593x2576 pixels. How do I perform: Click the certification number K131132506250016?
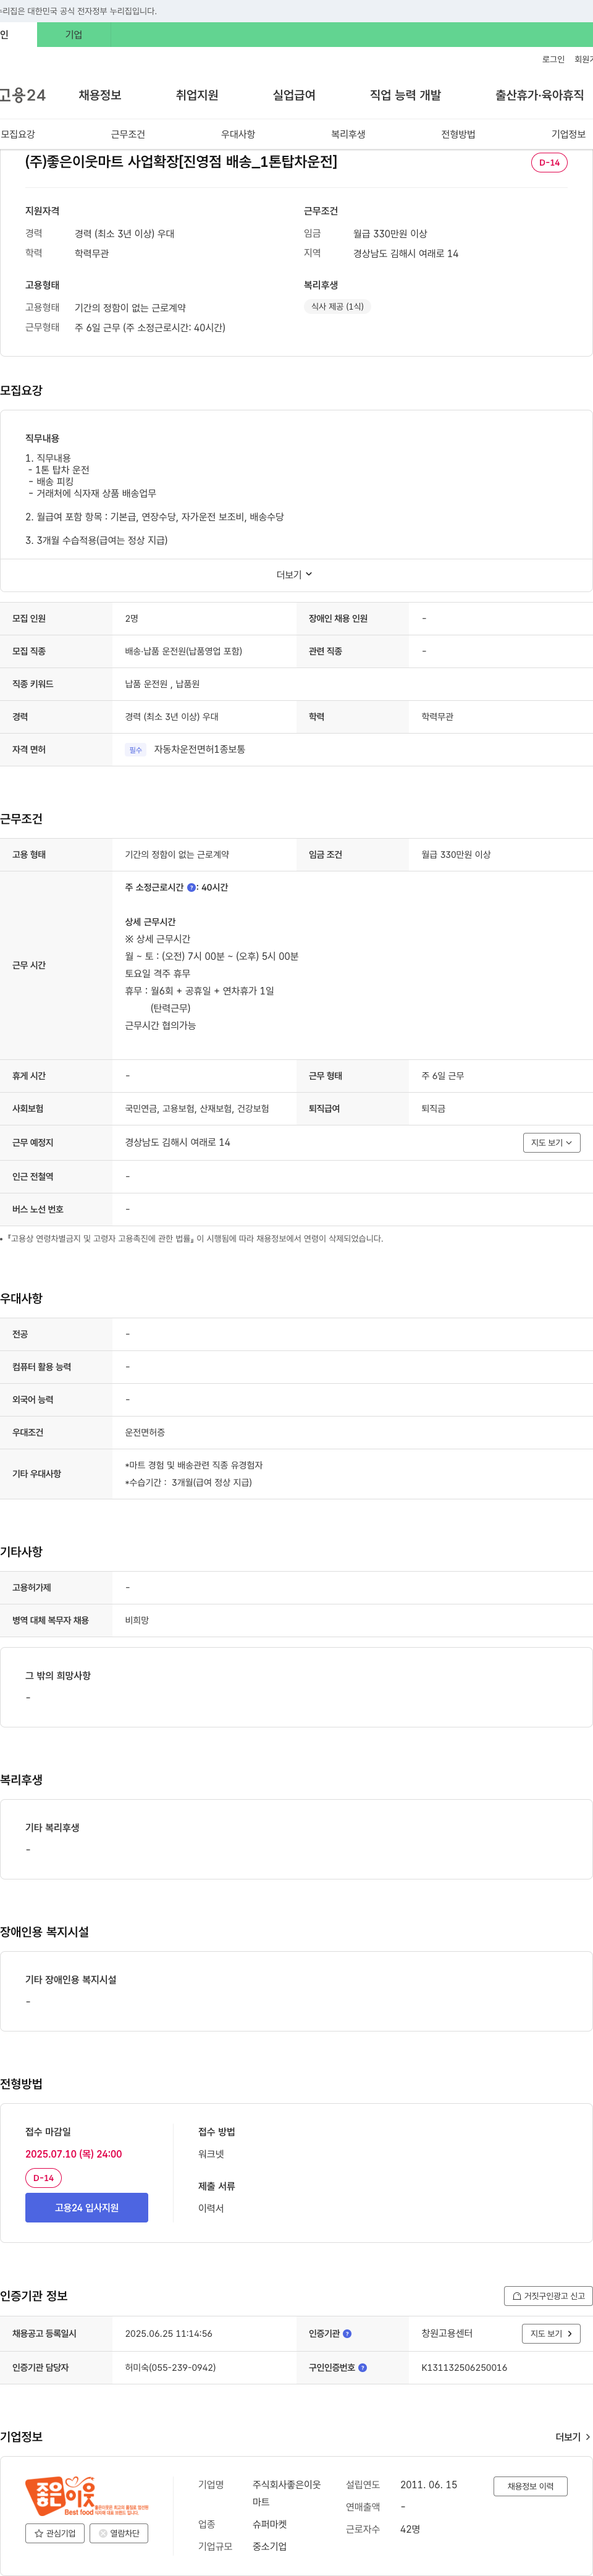(x=464, y=2367)
